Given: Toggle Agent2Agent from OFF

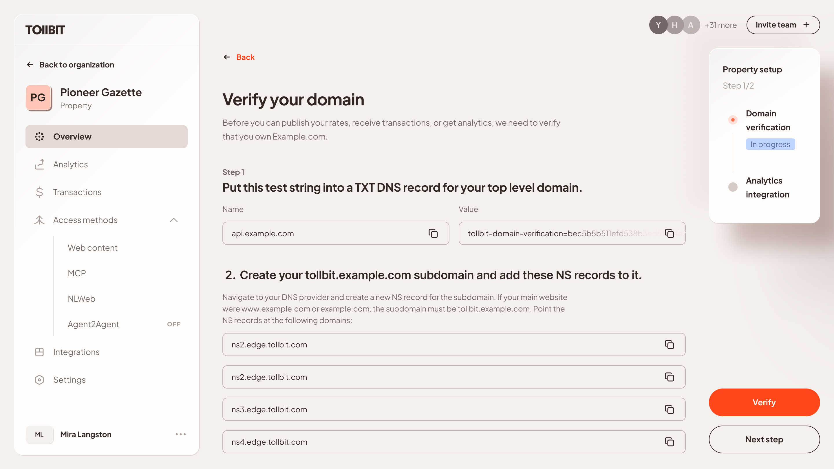Looking at the screenshot, I should coord(174,324).
